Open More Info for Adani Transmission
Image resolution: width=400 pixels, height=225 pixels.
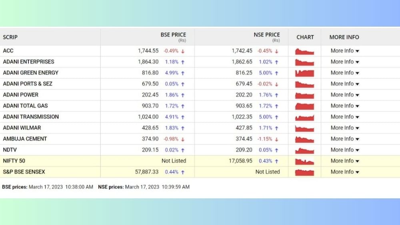pos(345,117)
